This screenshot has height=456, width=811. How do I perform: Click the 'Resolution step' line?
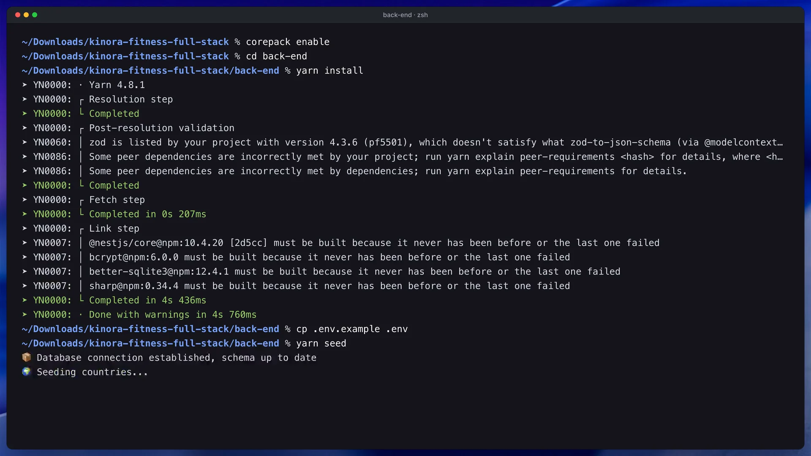point(131,99)
